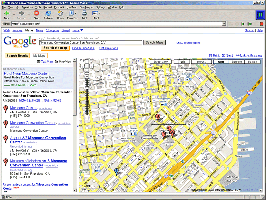This screenshot has height=200, width=266.
Task: Click the results panel scroll-up arrow
Action: [75, 60]
